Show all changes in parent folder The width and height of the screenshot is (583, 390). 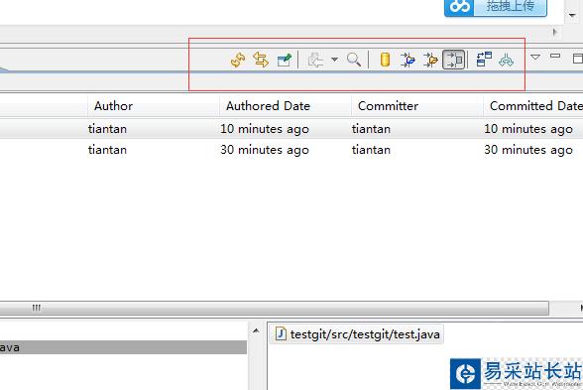pos(430,60)
